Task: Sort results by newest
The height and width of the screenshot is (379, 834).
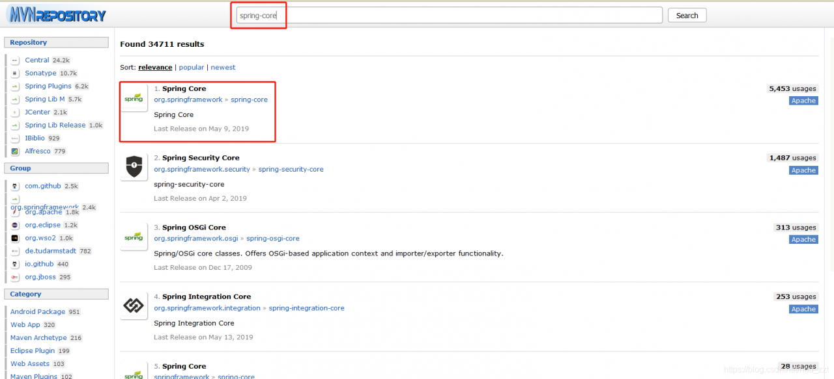Action: tap(223, 68)
